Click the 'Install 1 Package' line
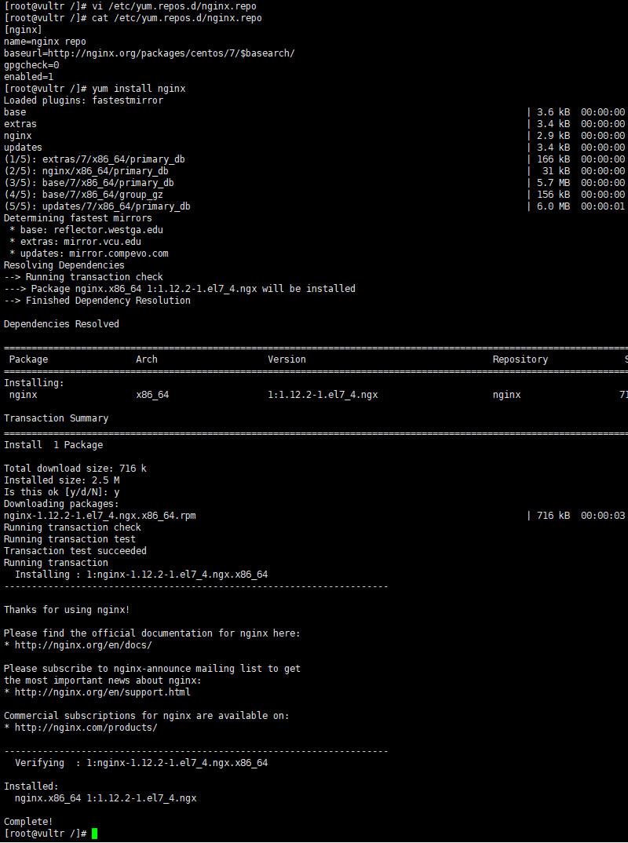The image size is (628, 843). click(53, 445)
